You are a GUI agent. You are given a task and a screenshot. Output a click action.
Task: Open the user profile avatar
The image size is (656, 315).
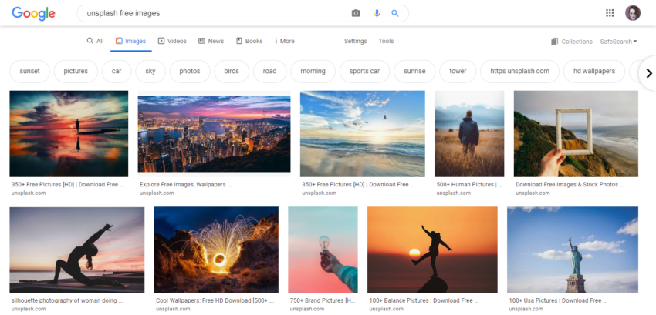point(633,13)
